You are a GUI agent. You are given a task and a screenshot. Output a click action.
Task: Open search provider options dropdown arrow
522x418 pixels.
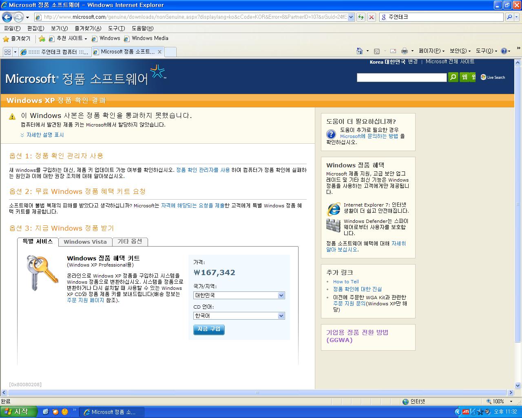tap(517, 17)
